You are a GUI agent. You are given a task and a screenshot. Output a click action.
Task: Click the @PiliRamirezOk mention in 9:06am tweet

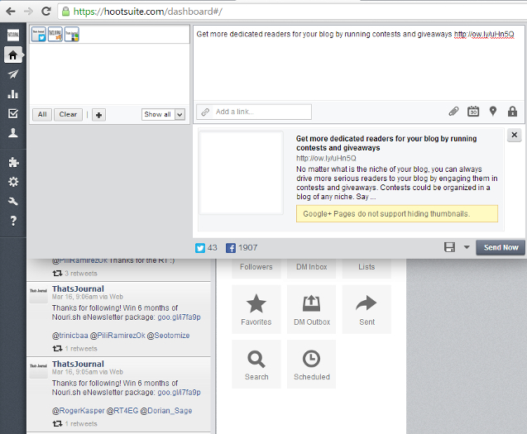[117, 336]
